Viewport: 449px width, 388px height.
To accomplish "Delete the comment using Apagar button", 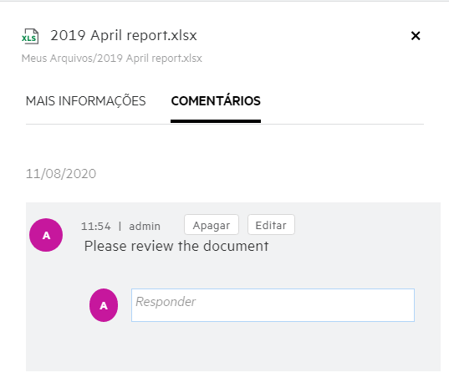I will click(212, 225).
